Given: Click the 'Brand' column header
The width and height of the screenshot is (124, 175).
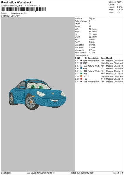Looking at the screenshot, I should (x=109, y=58).
